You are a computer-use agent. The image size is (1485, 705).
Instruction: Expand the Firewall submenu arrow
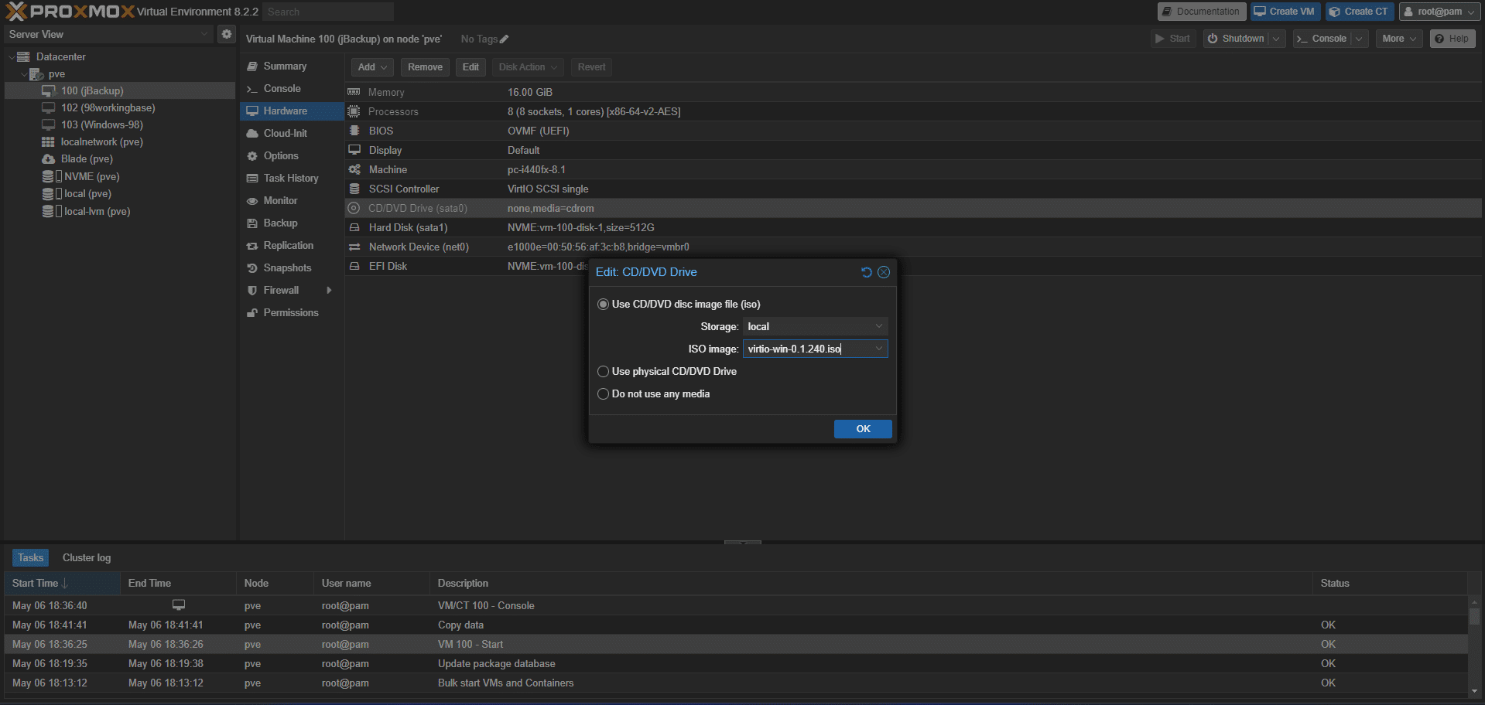329,290
